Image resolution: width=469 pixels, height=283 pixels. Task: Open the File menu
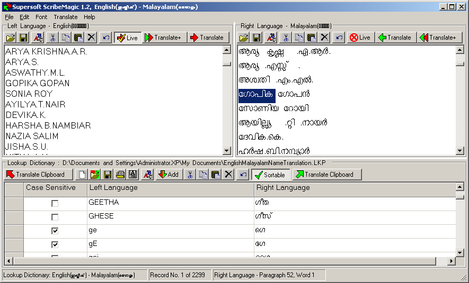9,17
